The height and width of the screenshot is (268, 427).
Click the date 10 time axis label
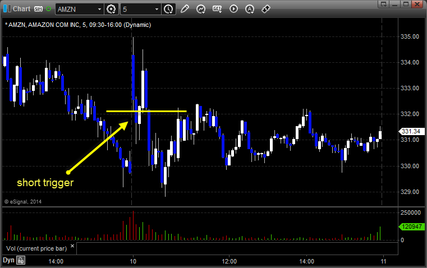click(x=133, y=261)
